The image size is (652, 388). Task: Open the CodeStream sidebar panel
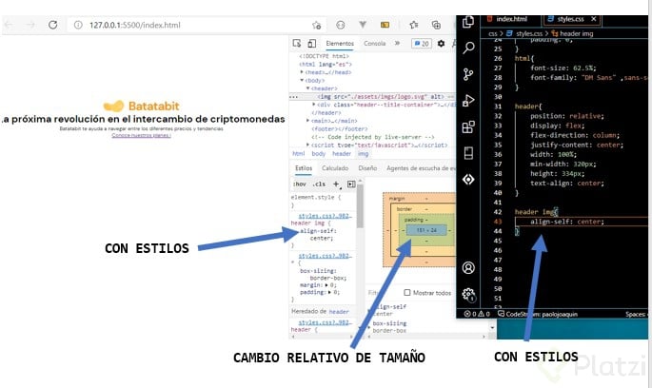point(468,180)
